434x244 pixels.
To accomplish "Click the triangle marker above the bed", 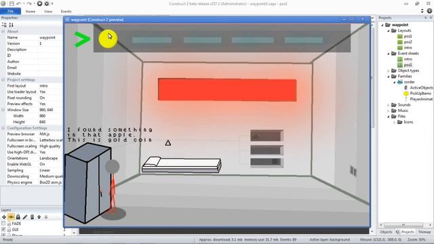I will (167, 143).
